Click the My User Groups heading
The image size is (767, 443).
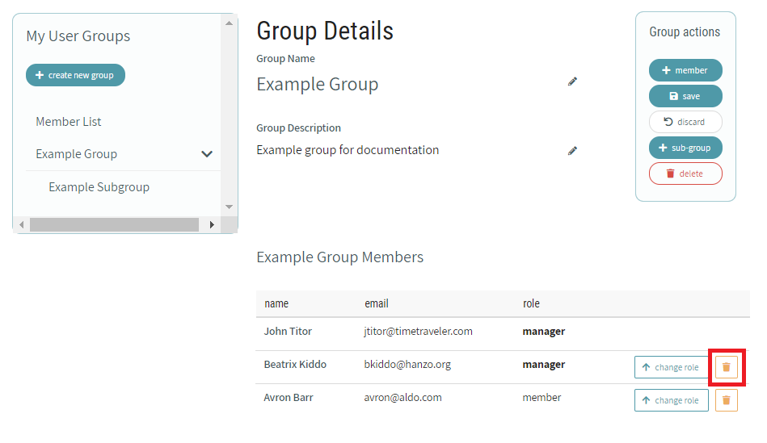[78, 36]
